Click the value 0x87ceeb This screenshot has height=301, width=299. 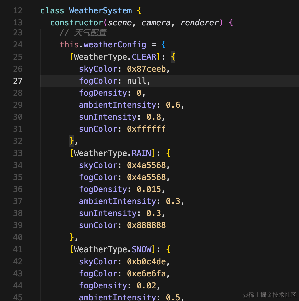click(x=146, y=69)
